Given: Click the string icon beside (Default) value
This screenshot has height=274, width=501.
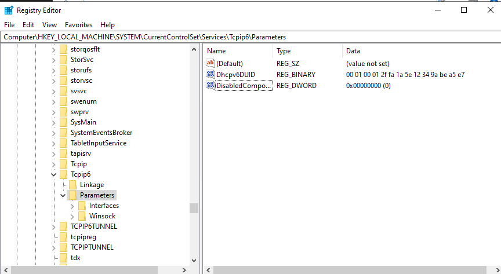Looking at the screenshot, I should click(210, 63).
